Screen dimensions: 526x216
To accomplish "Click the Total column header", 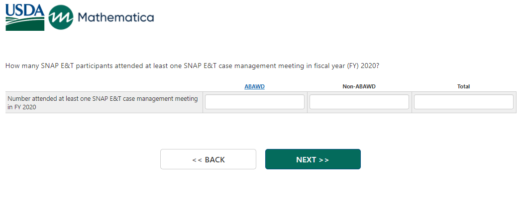I will [463, 86].
